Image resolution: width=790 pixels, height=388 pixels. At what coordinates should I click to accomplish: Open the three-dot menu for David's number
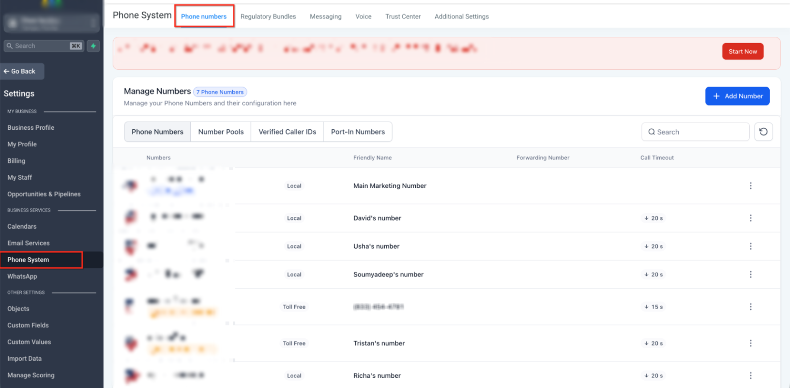(750, 218)
